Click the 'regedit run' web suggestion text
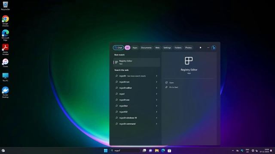Image resolution: width=275 pixels, height=154 pixels. tap(124, 82)
